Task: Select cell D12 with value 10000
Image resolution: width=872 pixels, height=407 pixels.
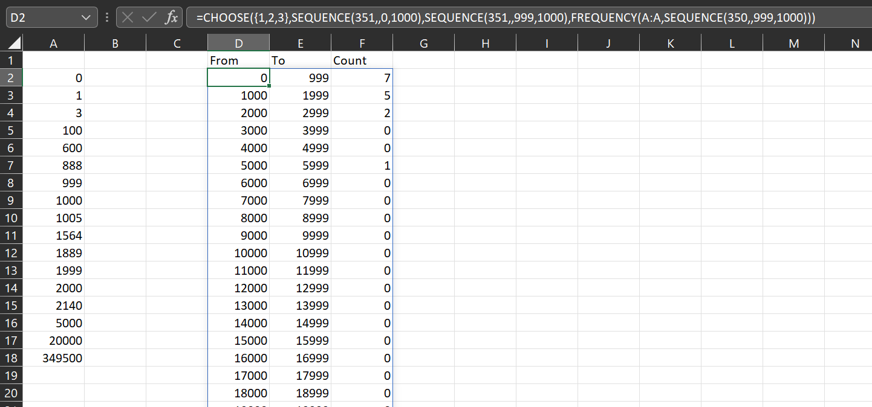Action: (x=239, y=253)
